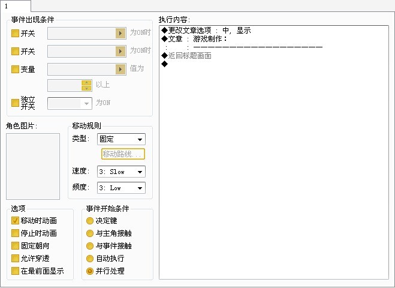Viewport: 395px width, 288px height.
Task: Select the 自动执行 trigger radio button
Action: [x=90, y=259]
